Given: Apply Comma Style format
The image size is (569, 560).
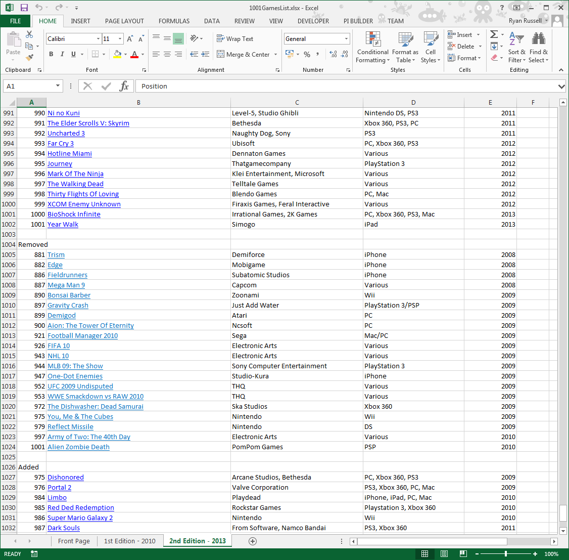Looking at the screenshot, I should [x=318, y=54].
